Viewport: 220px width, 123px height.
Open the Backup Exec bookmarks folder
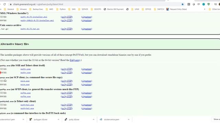tap(36, 9)
